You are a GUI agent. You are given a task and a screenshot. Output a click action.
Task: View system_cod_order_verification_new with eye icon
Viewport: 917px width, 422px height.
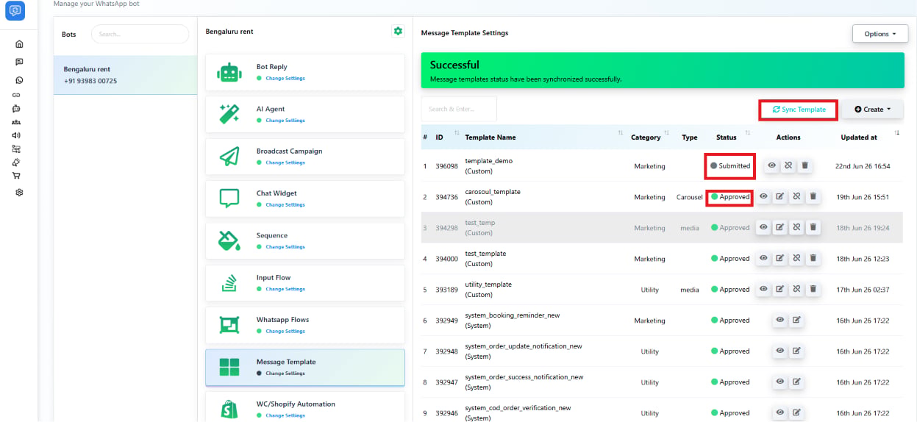tap(780, 413)
